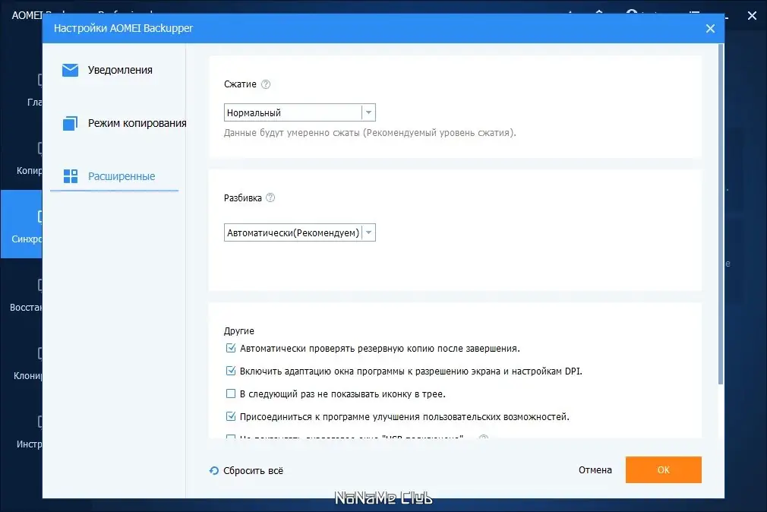The image size is (767, 512).
Task: Uncheck automatic backup verification after completion
Action: (x=231, y=348)
